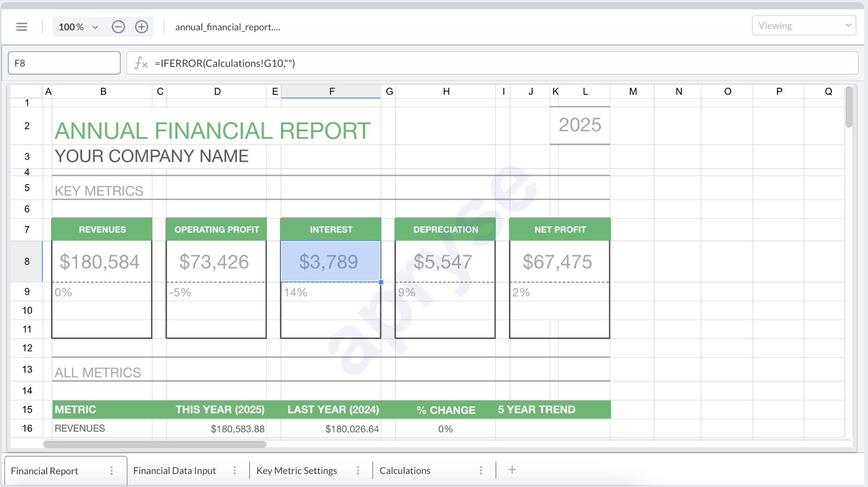868x487 pixels.
Task: Select column P header
Action: pos(779,92)
